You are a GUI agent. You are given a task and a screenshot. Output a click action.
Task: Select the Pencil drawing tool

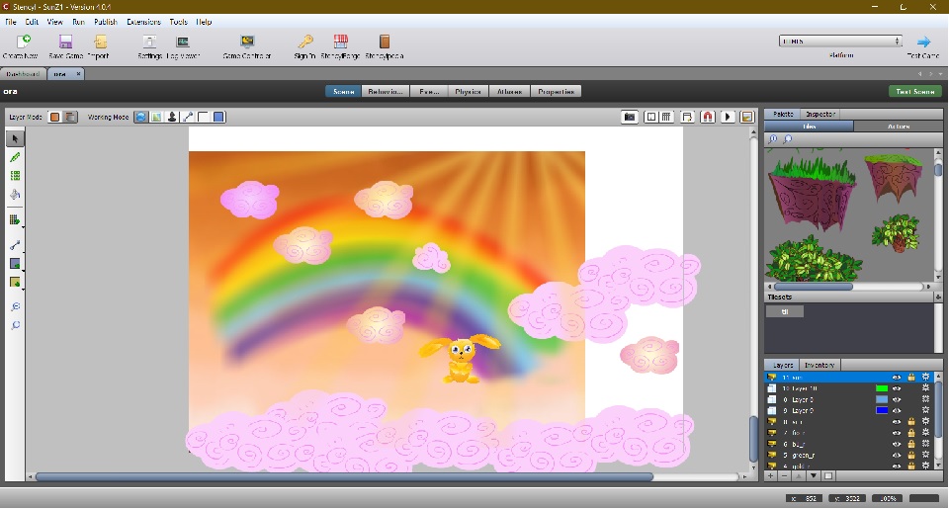[x=15, y=157]
